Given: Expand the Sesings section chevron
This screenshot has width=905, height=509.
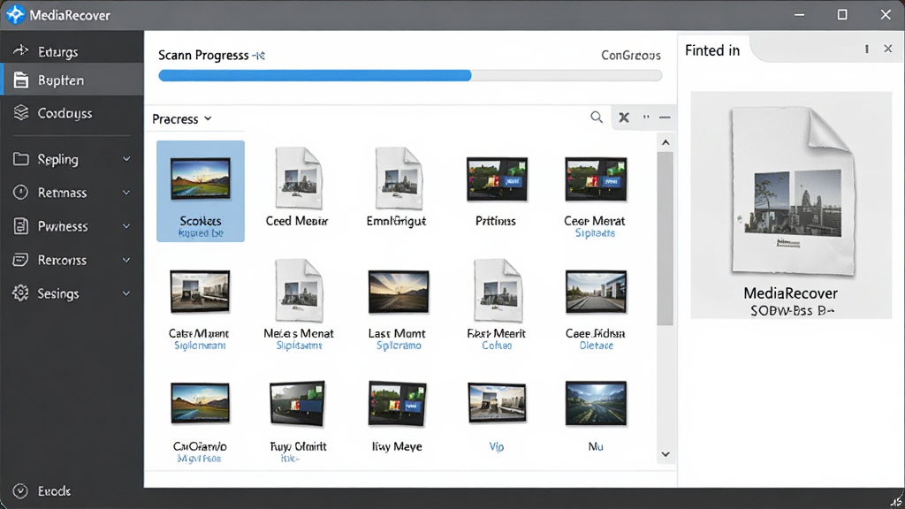Looking at the screenshot, I should click(x=126, y=293).
